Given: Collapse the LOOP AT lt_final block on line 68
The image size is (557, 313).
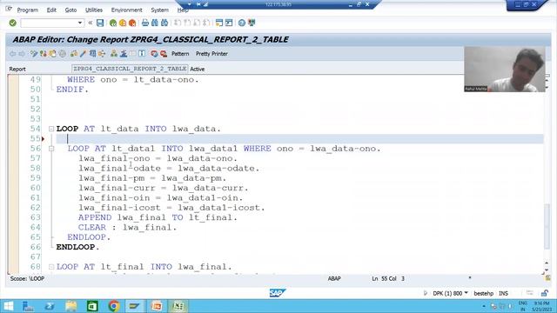Looking at the screenshot, I should click(x=51, y=267).
